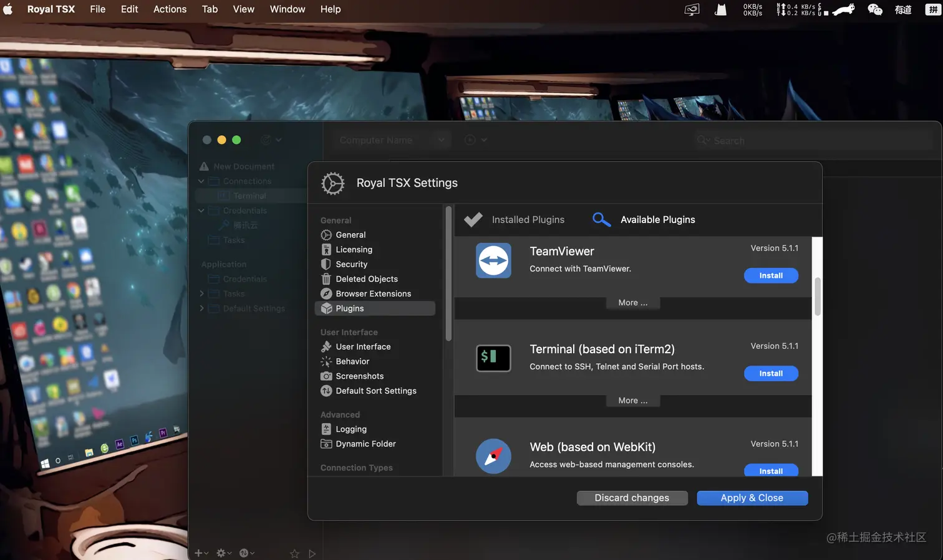The image size is (943, 560).
Task: Click the Computer Name input field
Action: click(x=393, y=140)
